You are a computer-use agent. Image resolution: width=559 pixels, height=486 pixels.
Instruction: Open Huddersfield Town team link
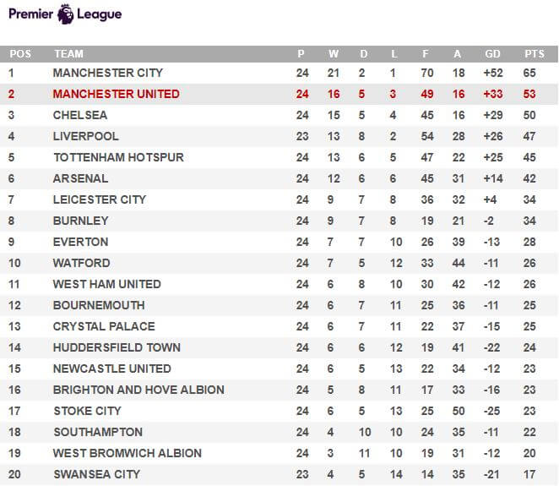[117, 347]
